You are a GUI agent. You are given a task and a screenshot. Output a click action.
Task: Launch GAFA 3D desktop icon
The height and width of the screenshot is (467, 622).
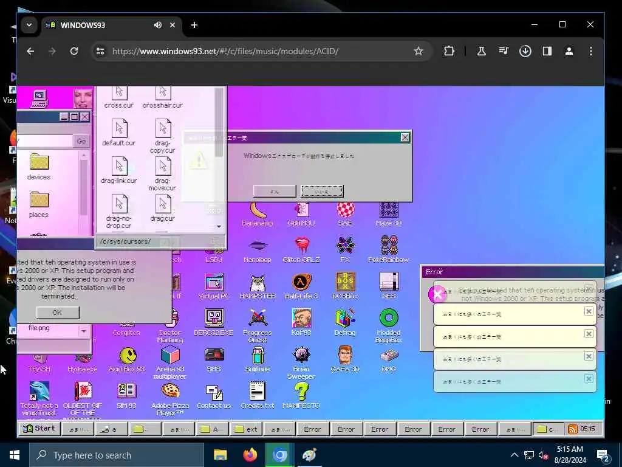[345, 360]
